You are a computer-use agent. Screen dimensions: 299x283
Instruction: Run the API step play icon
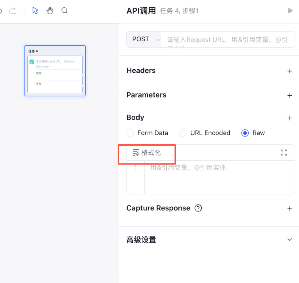coord(290,11)
